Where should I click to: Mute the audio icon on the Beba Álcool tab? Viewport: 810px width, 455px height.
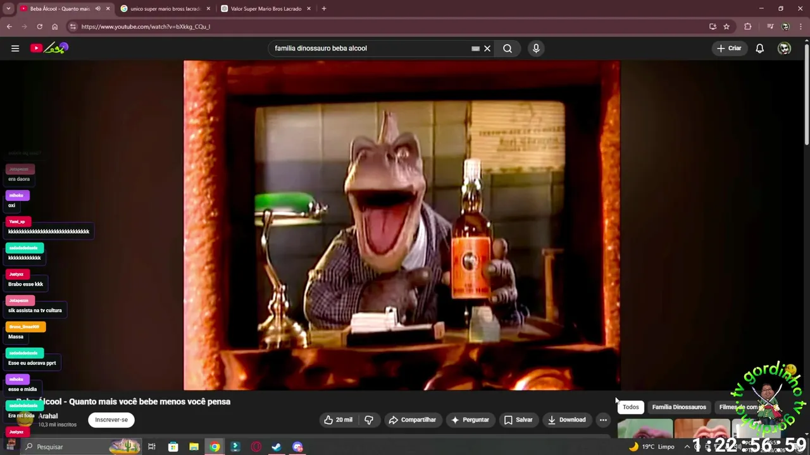[x=97, y=9]
